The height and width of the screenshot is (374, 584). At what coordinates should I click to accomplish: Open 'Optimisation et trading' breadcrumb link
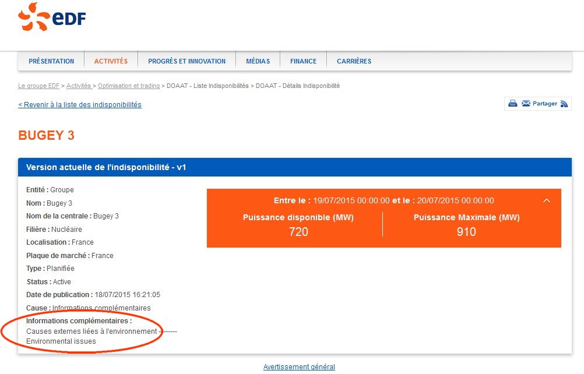coord(128,86)
